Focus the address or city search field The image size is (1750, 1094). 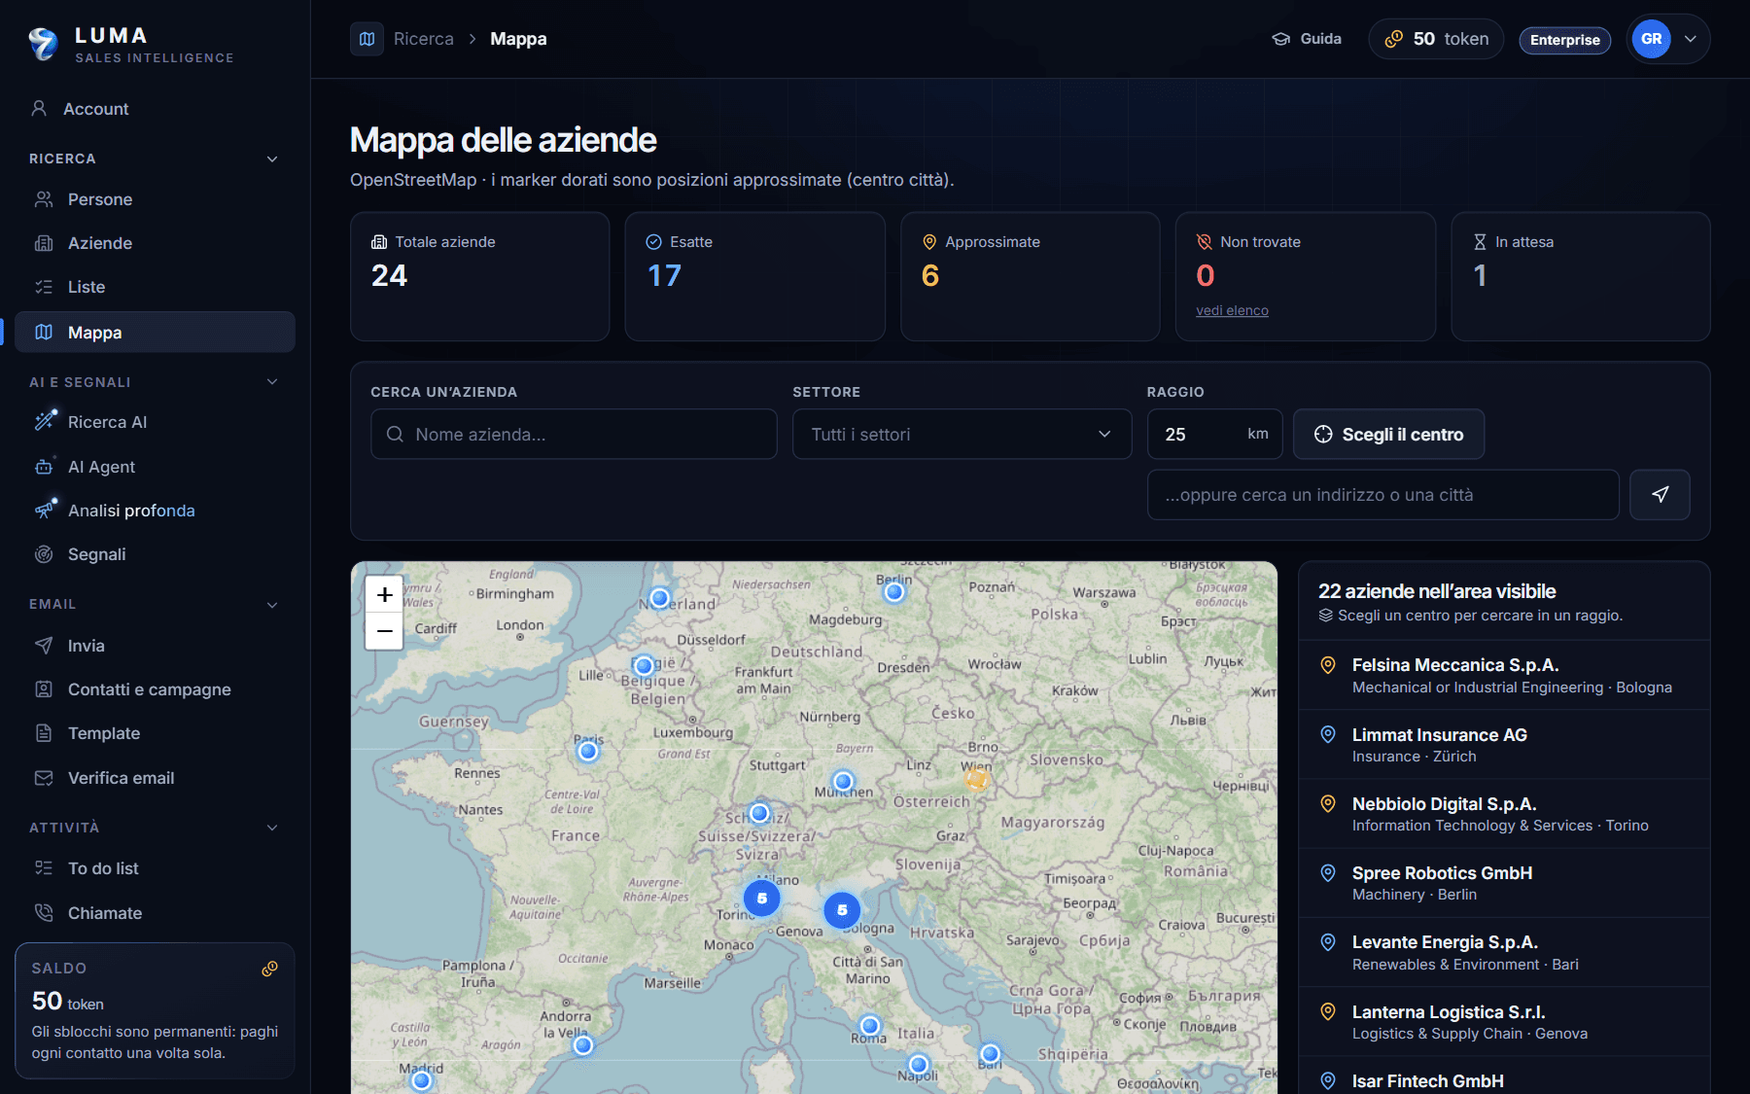click(x=1382, y=495)
